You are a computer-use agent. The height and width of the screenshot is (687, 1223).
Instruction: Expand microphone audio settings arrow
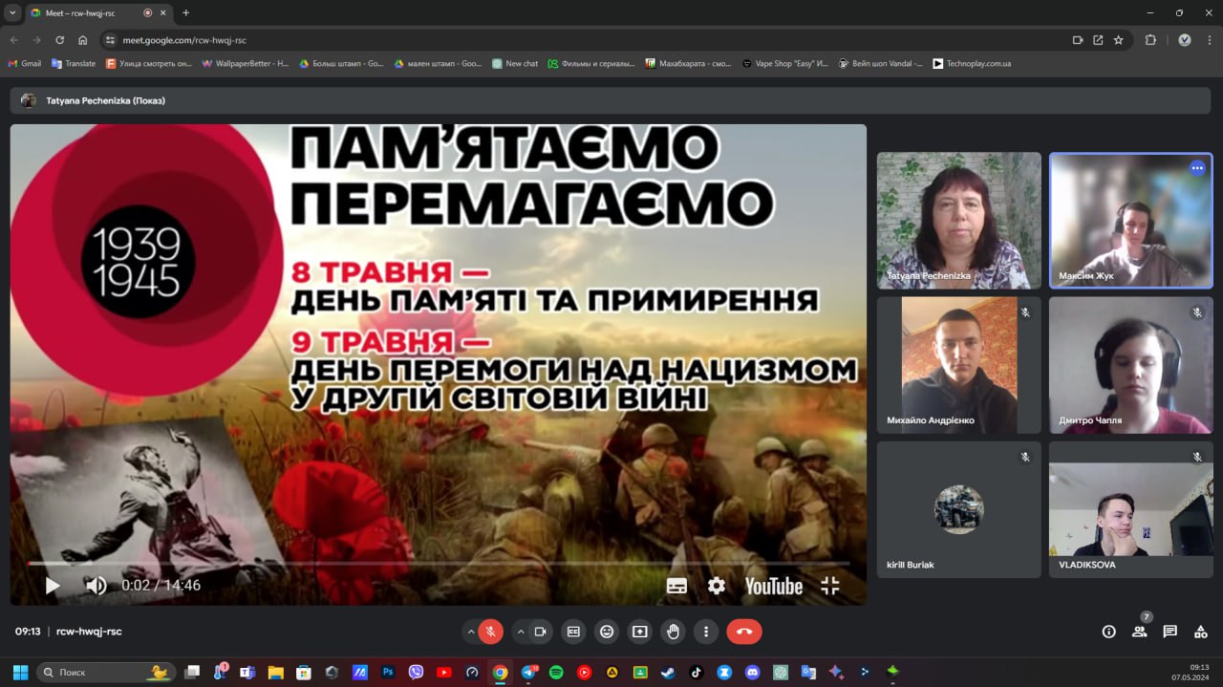[470, 632]
